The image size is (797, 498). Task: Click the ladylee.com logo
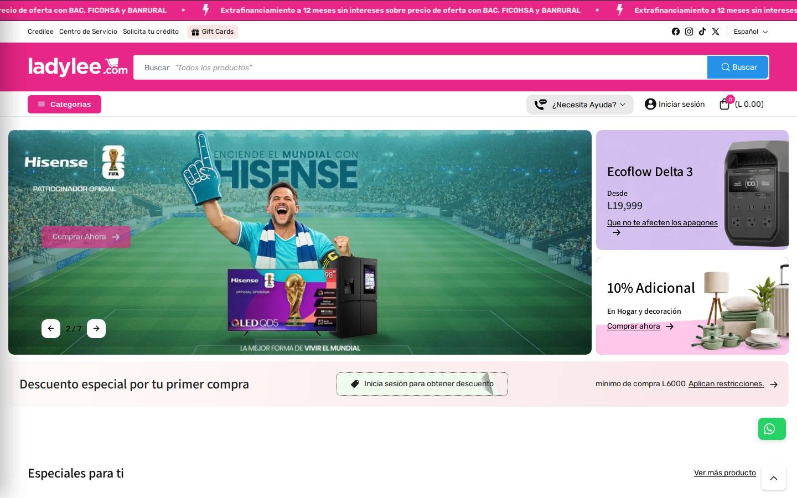pos(77,67)
